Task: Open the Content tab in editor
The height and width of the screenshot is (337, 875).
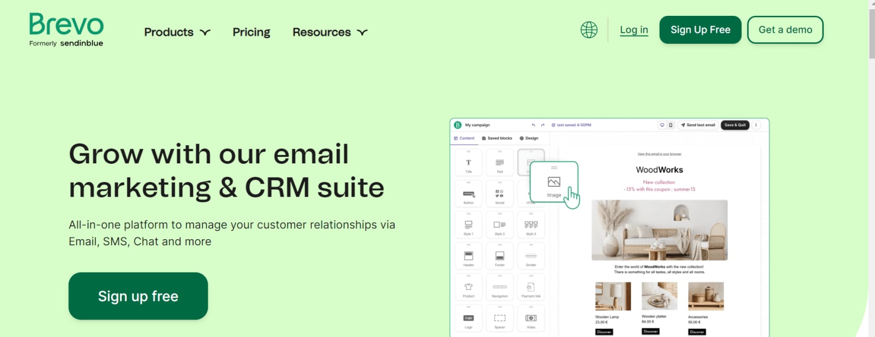Action: click(464, 138)
